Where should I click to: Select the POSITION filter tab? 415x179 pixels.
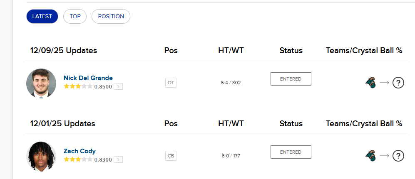click(111, 17)
